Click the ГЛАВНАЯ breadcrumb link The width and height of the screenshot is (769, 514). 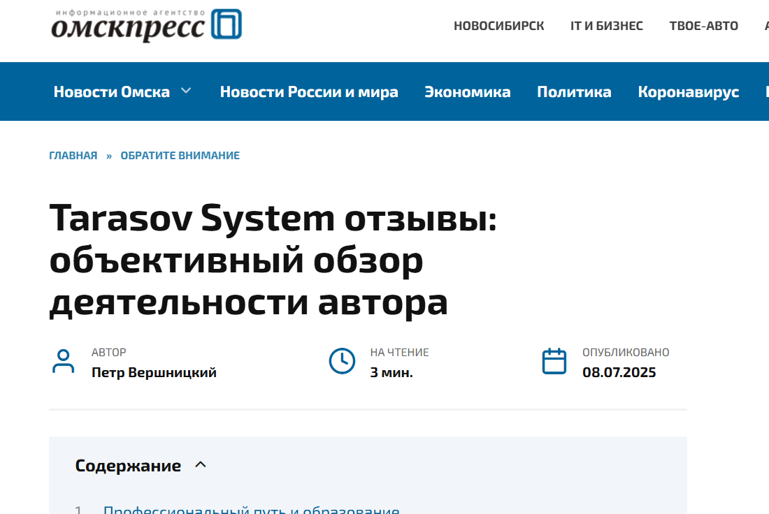click(73, 155)
